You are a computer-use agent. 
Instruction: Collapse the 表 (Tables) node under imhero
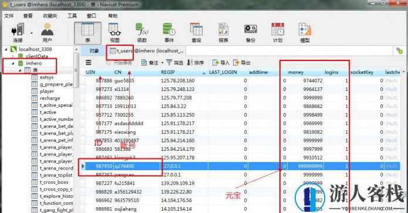click(x=20, y=70)
